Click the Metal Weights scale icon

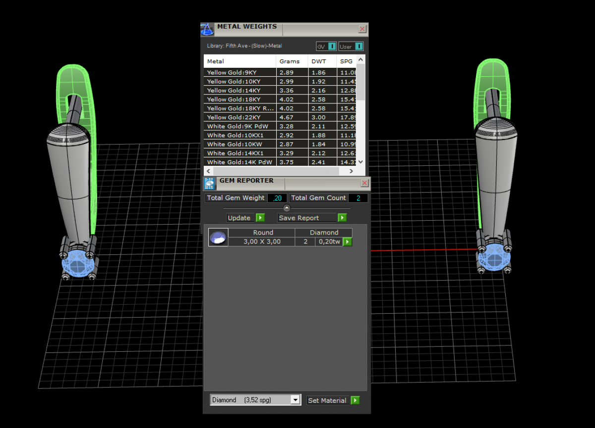point(207,29)
